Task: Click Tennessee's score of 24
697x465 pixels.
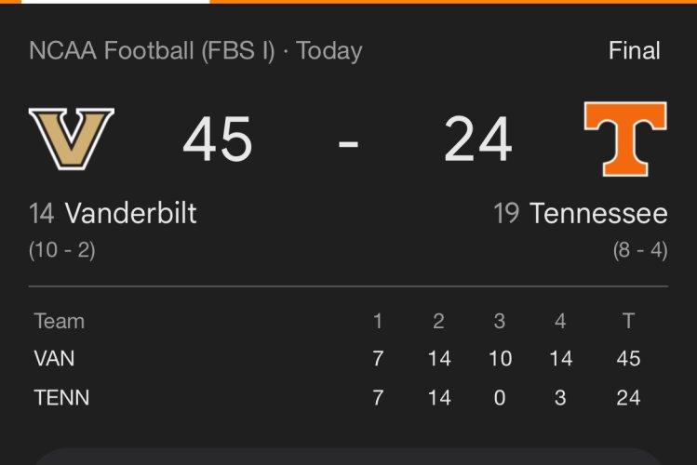Action: point(478,140)
